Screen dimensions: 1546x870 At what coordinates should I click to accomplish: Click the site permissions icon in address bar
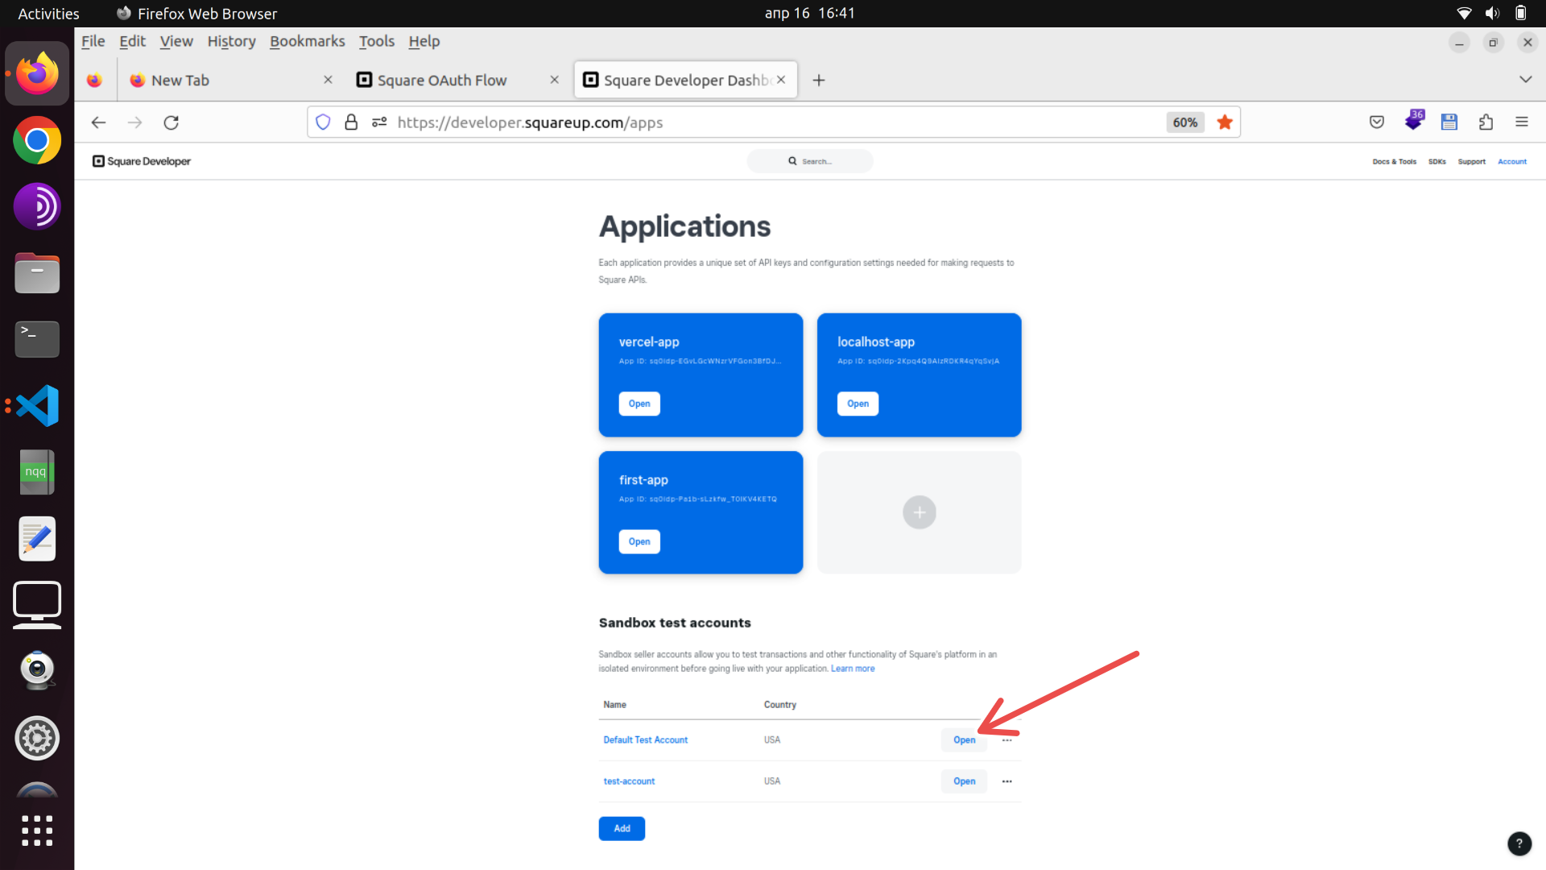coord(379,122)
